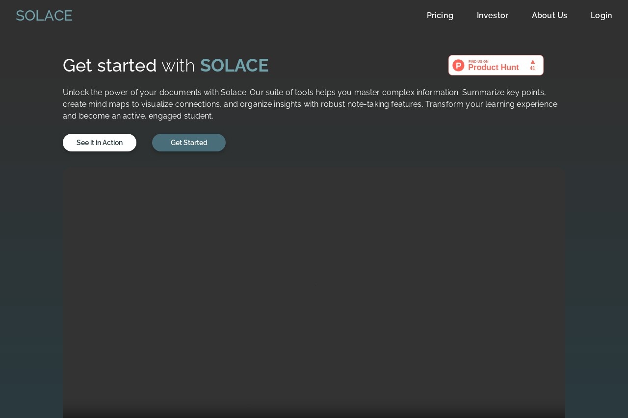The height and width of the screenshot is (418, 628).
Task: Open the About Us page
Action: coord(549,15)
